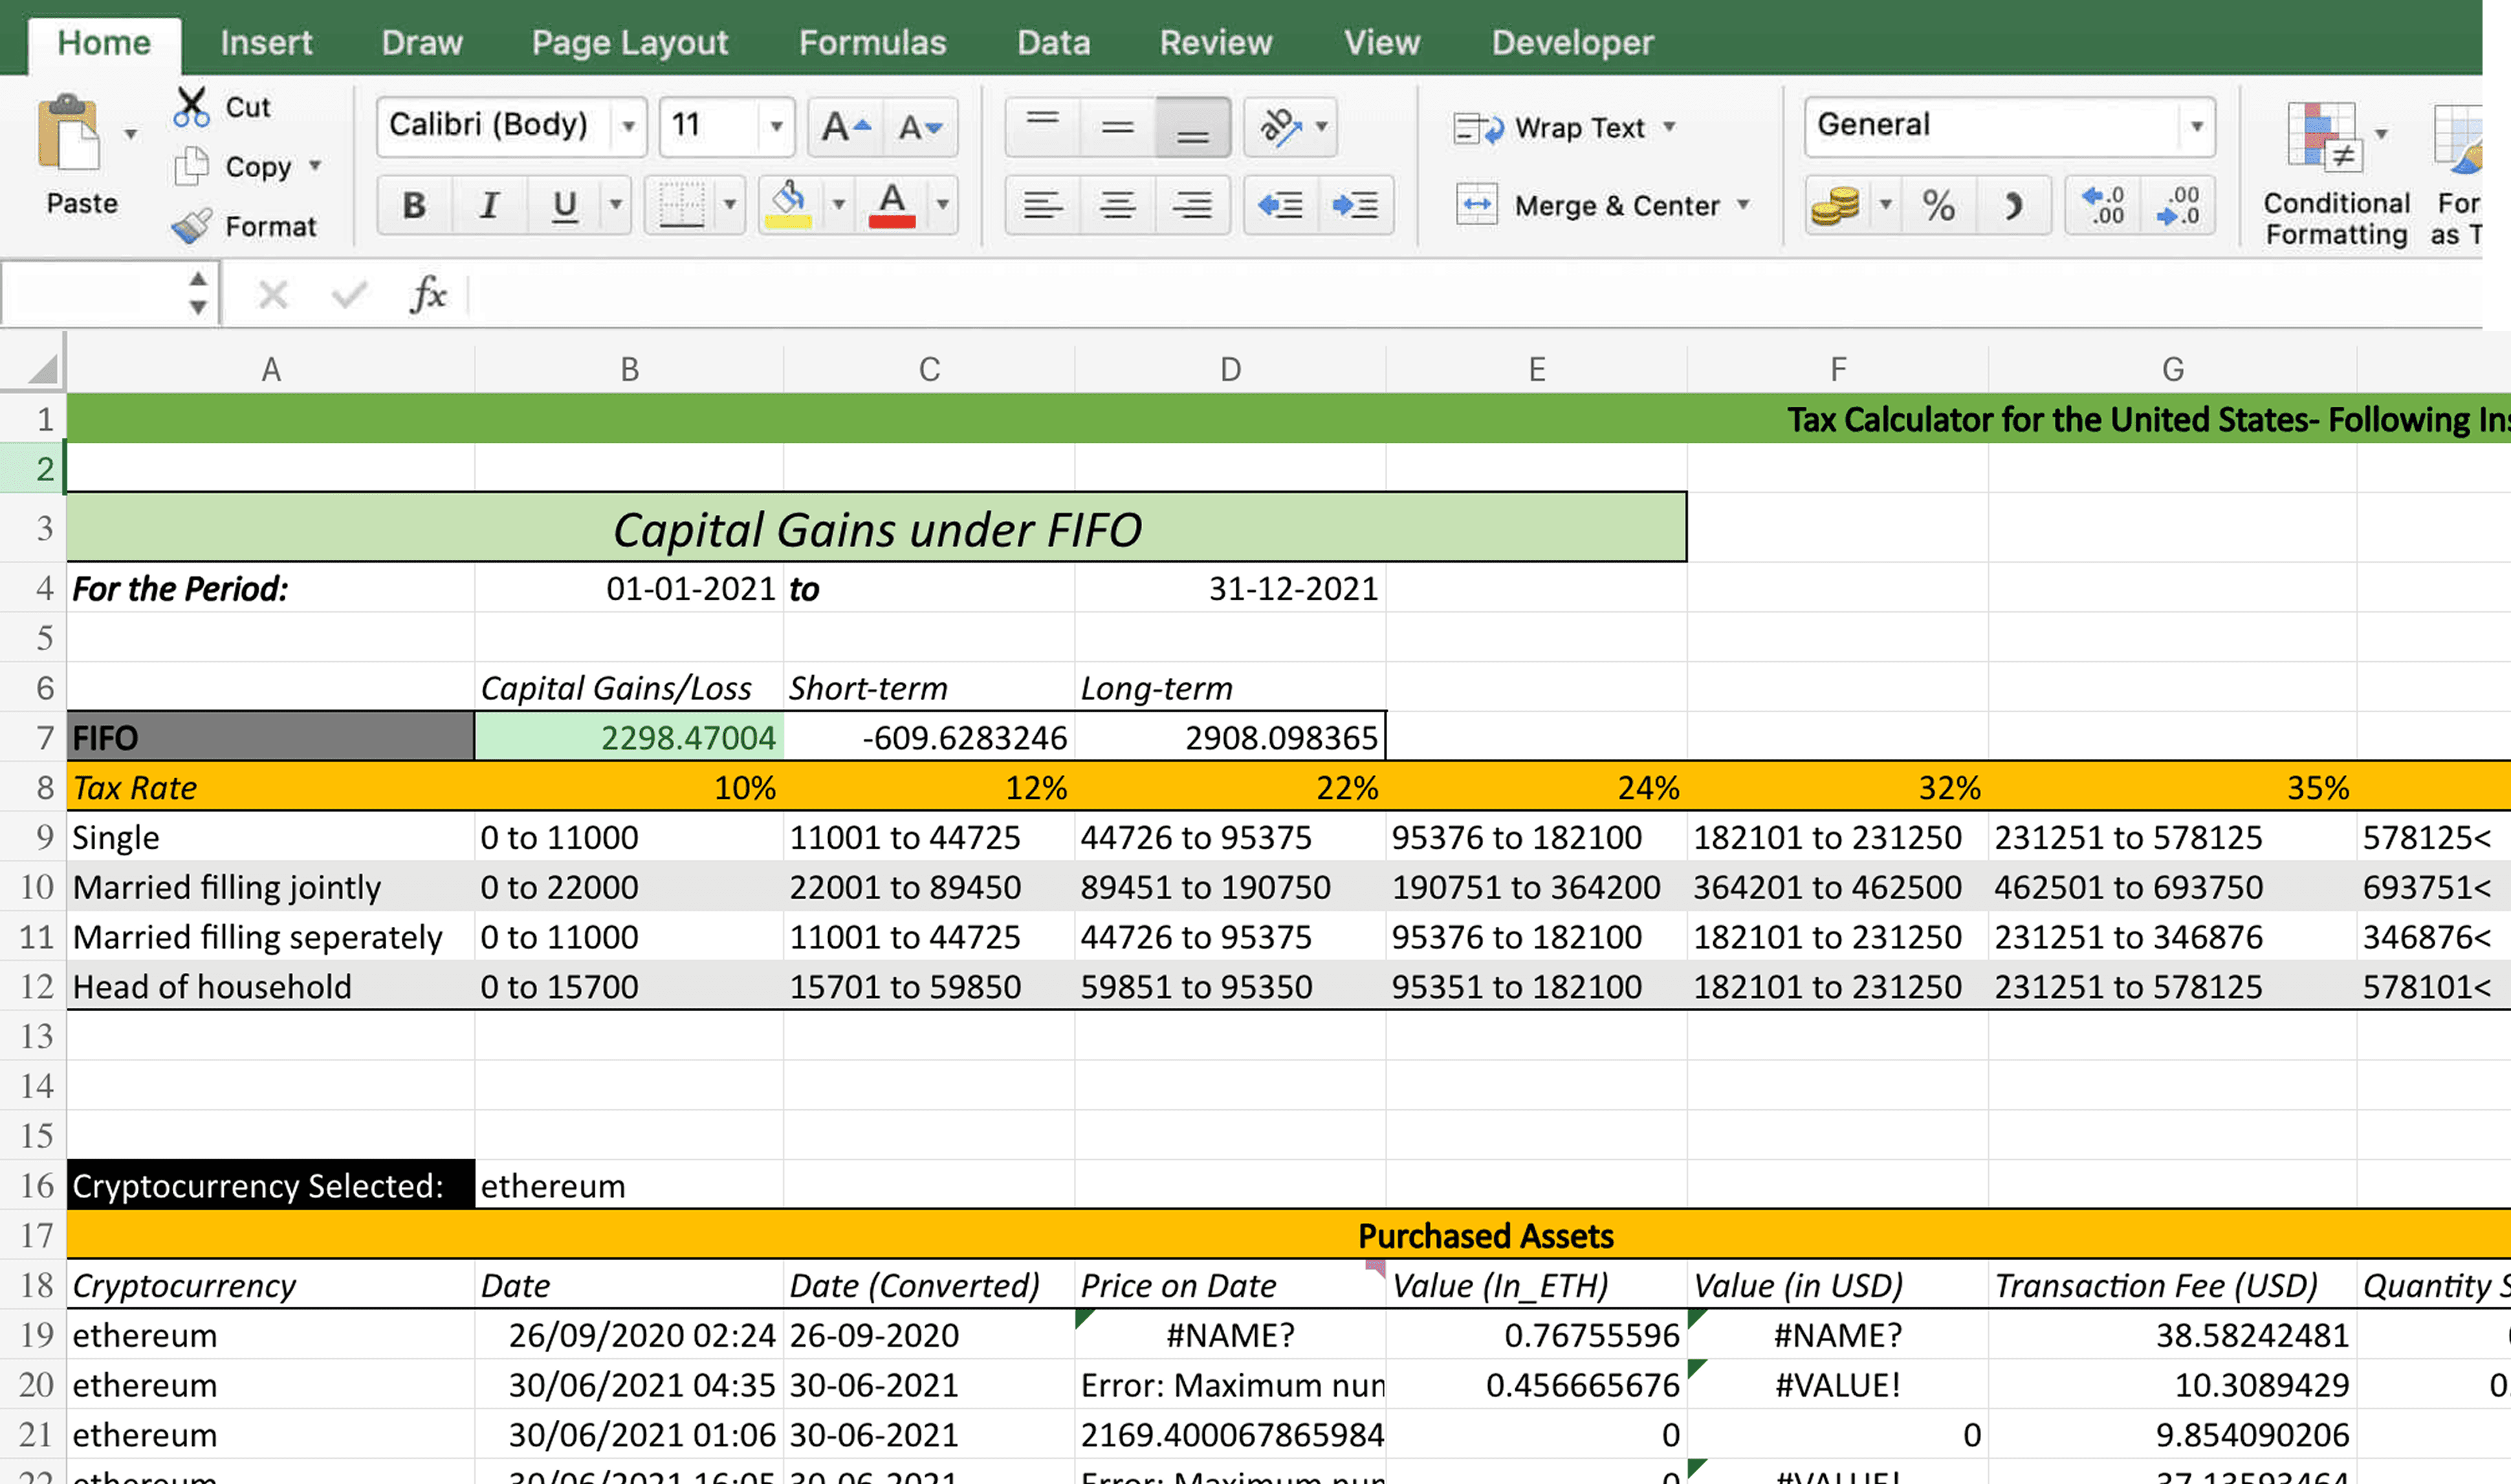Click the Percent Style icon
The height and width of the screenshot is (1484, 2511).
(x=1938, y=206)
